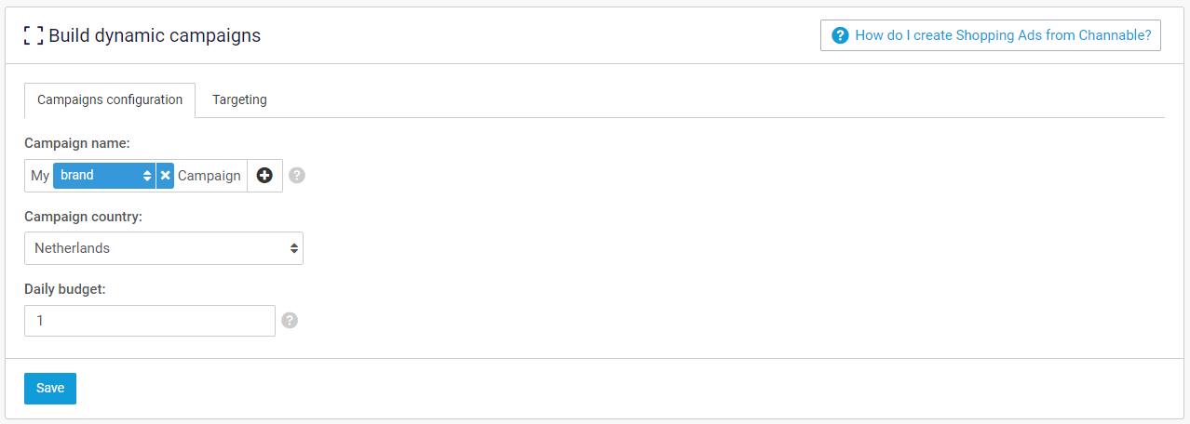Click the 'My' prefix text in the campaign name
The width and height of the screenshot is (1190, 424).
click(x=40, y=176)
